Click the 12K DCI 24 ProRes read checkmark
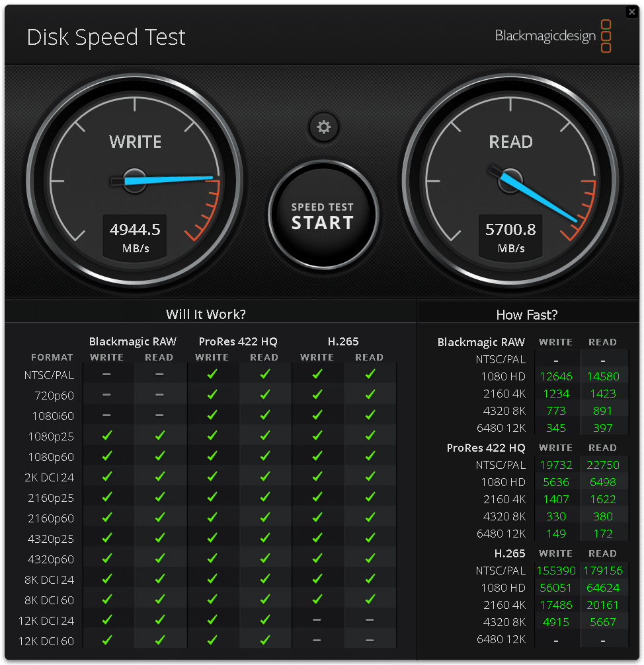The image size is (644, 665). coord(265,619)
